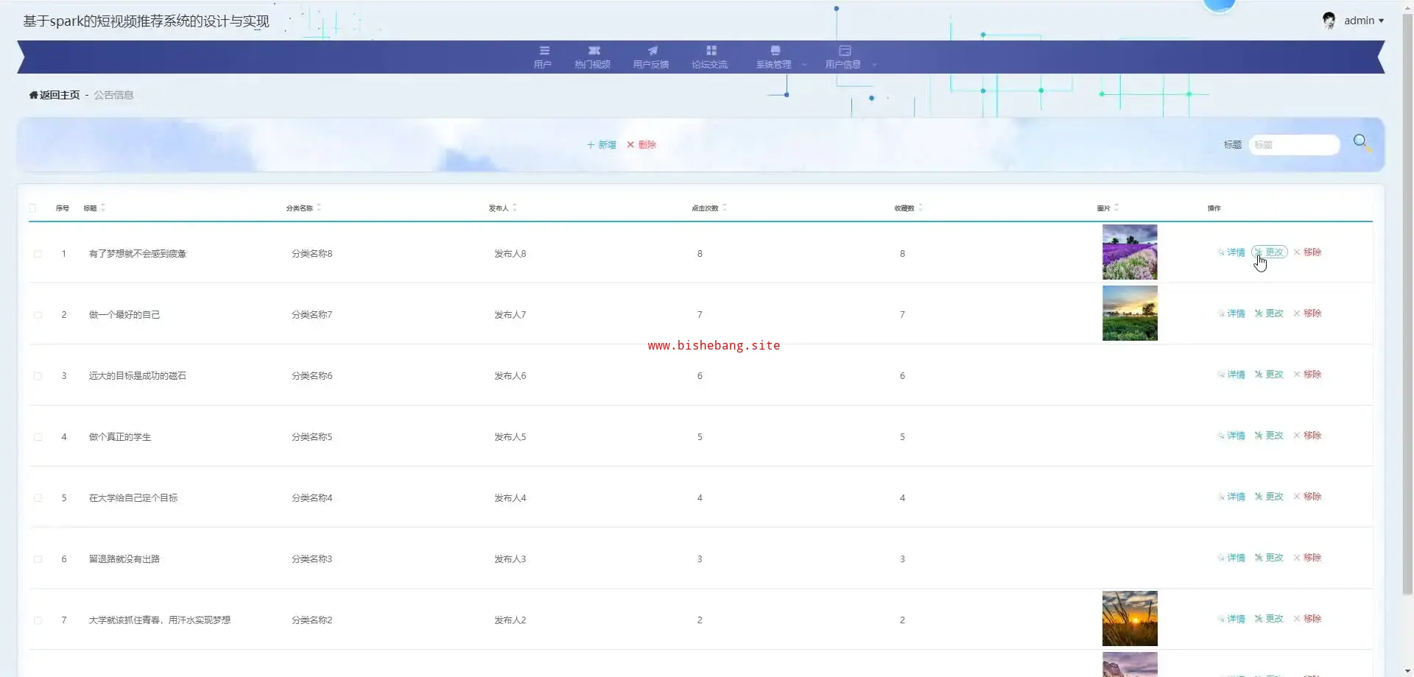
Task: Sort the table by 分类名称 column
Action: pyautogui.click(x=319, y=208)
